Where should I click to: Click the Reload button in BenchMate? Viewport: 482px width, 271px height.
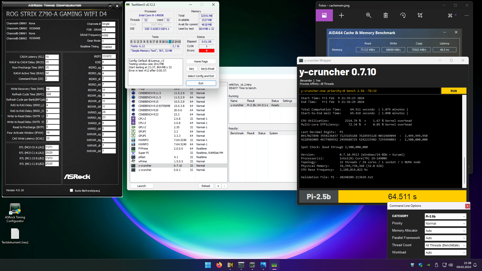pos(206,186)
